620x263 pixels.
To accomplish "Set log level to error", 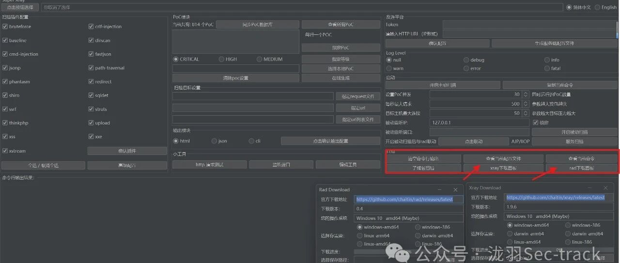I will click(x=466, y=68).
